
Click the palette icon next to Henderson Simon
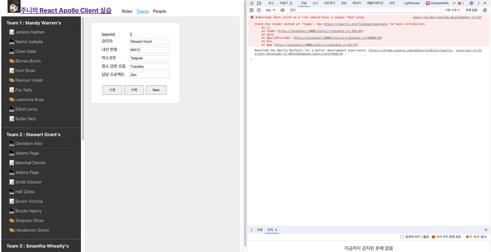pos(12,230)
